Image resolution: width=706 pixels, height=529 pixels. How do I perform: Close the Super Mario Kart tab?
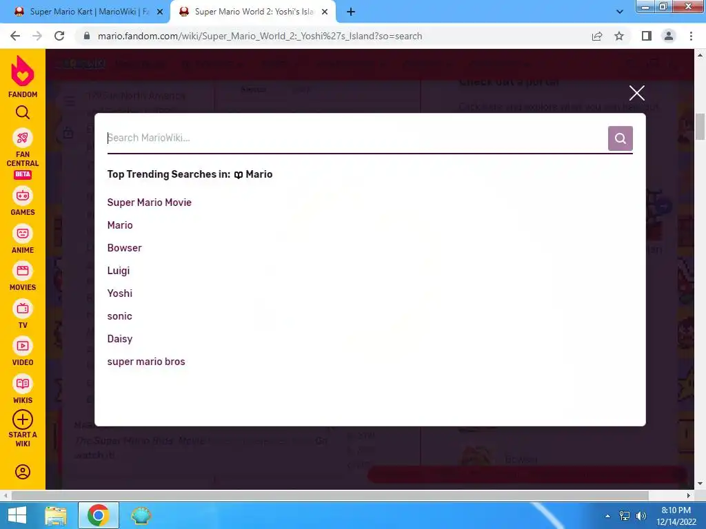160,12
